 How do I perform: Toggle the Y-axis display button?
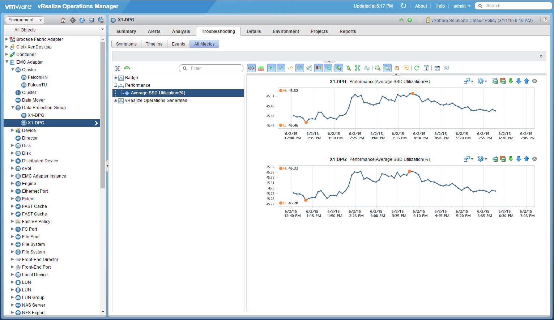[271, 68]
